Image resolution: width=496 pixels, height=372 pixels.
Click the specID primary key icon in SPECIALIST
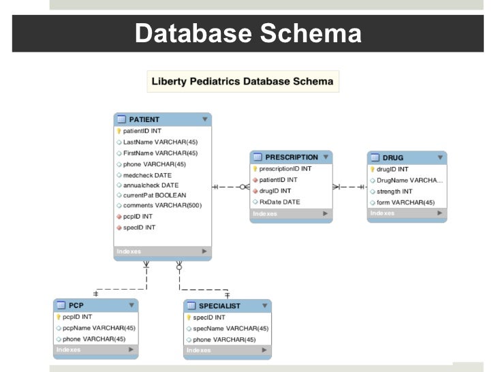(189, 317)
